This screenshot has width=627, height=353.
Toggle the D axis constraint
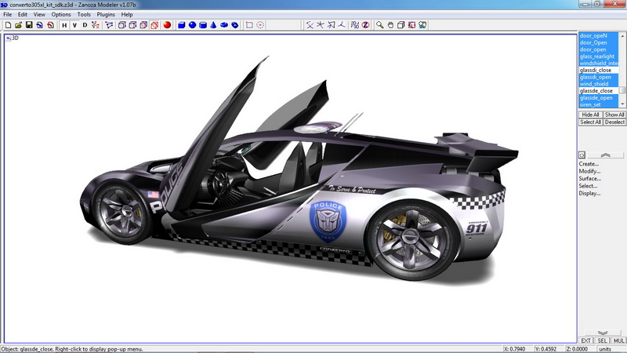pyautogui.click(x=85, y=25)
